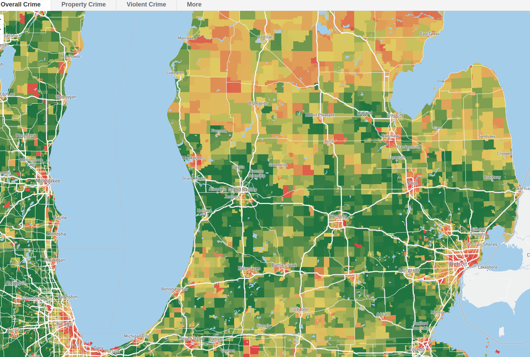Select the Frankenmuth label
This screenshot has width=530, height=357.
click(x=409, y=147)
